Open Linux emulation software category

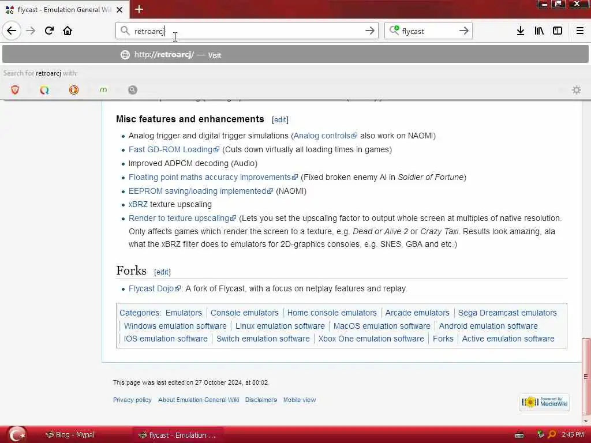[280, 326]
